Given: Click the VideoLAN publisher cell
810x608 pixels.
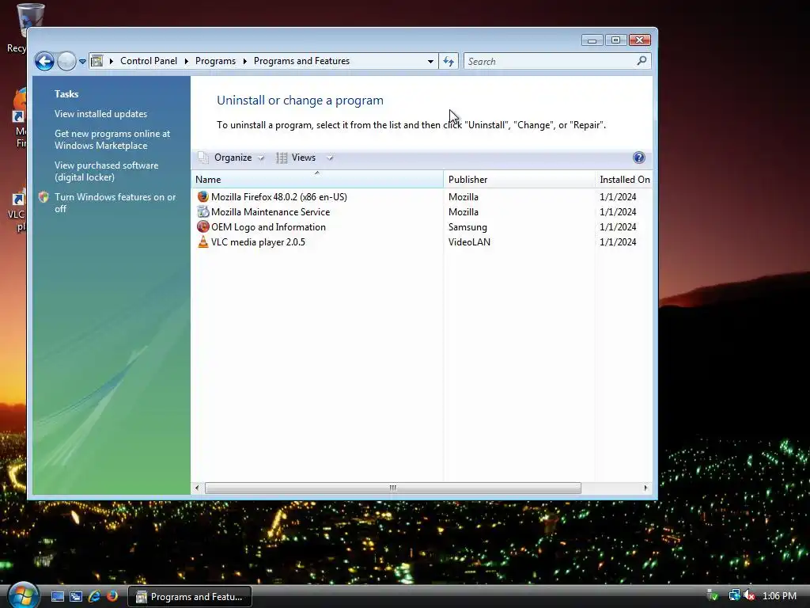Looking at the screenshot, I should 469,242.
